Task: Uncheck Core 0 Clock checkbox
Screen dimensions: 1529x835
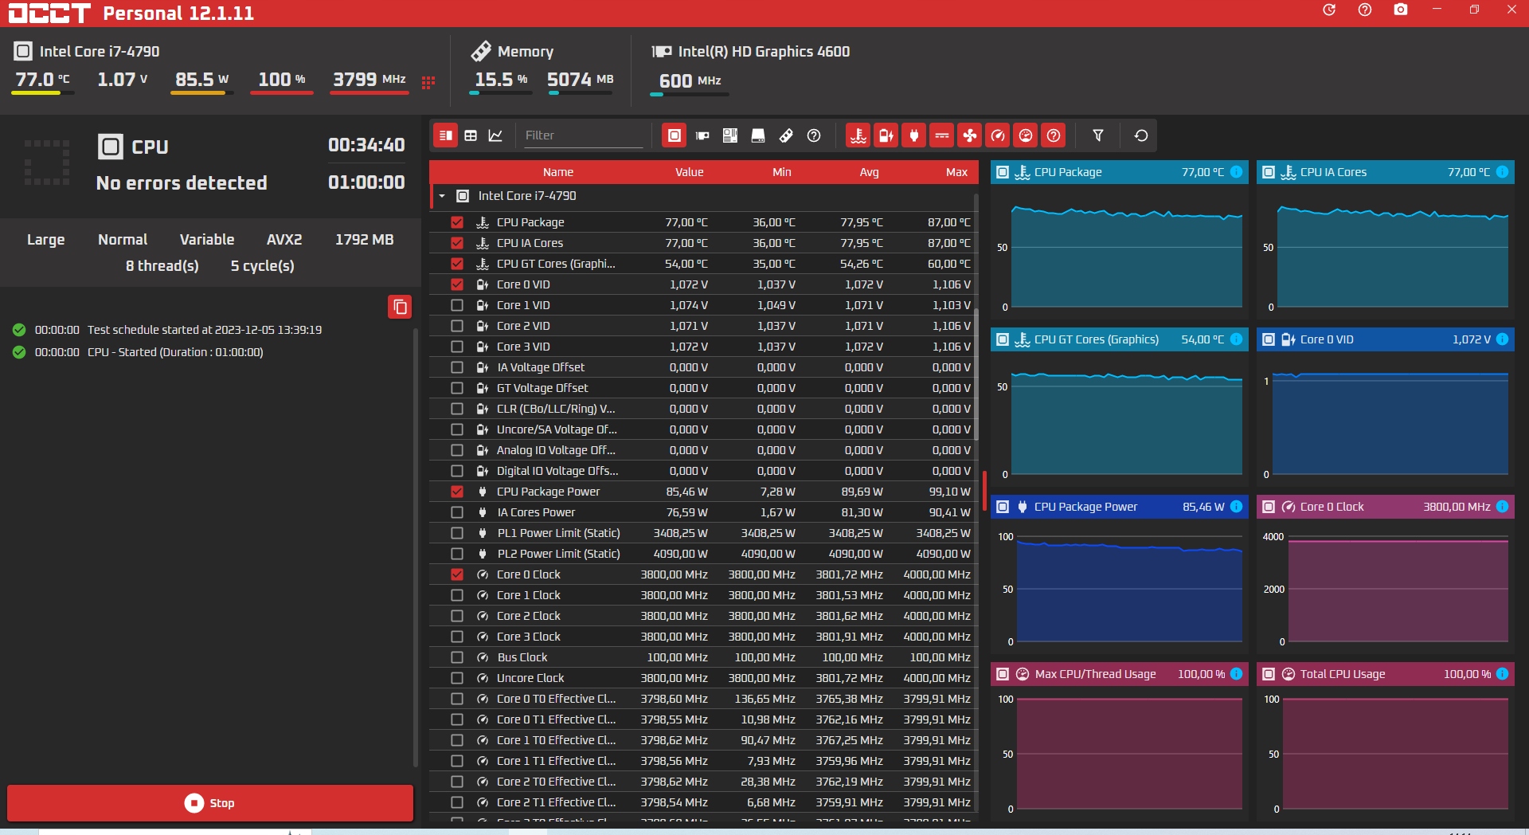Action: pos(457,574)
